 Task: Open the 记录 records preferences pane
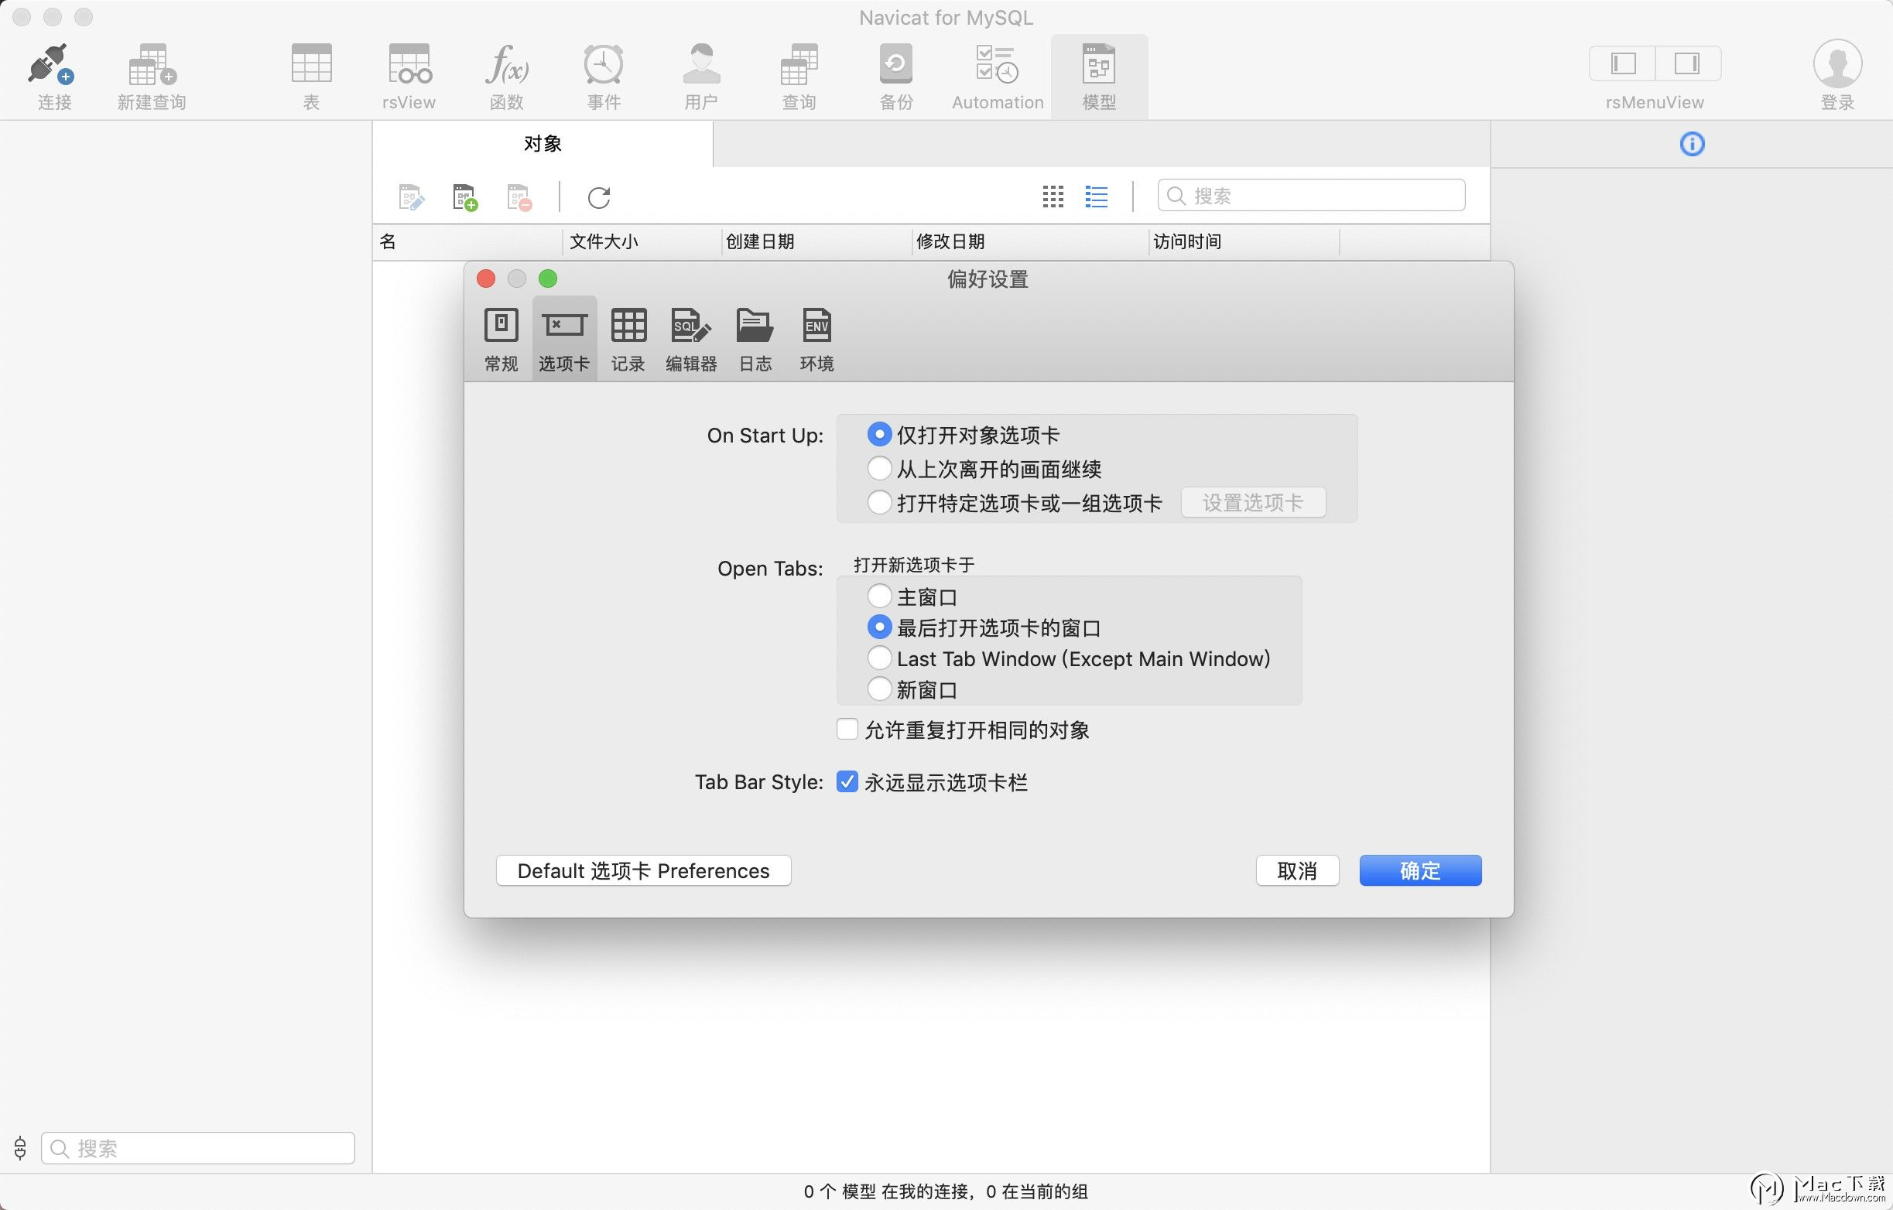[x=628, y=340]
